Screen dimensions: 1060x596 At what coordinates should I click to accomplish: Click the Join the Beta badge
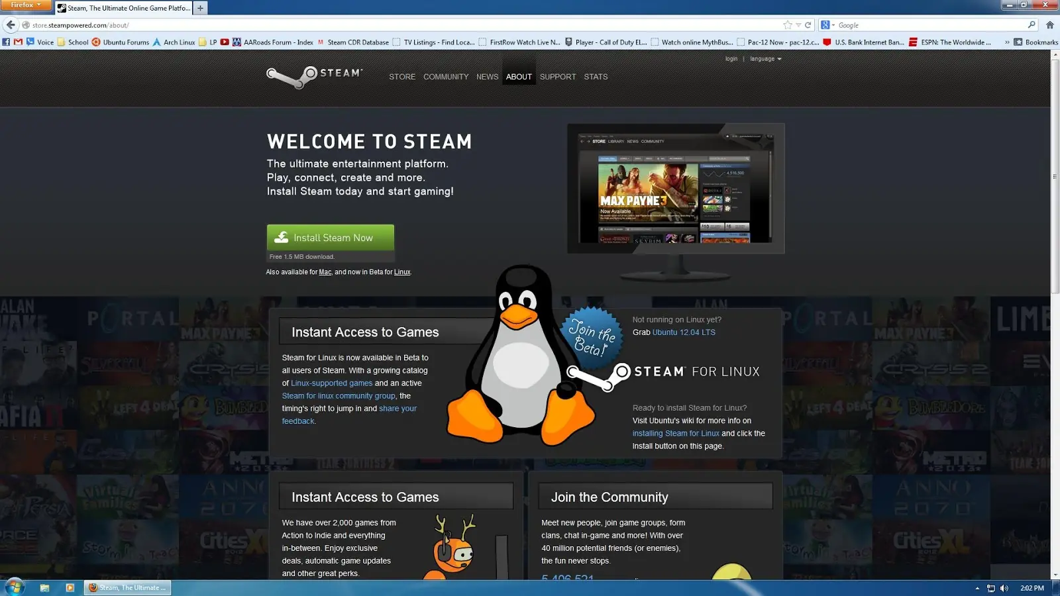coord(592,334)
